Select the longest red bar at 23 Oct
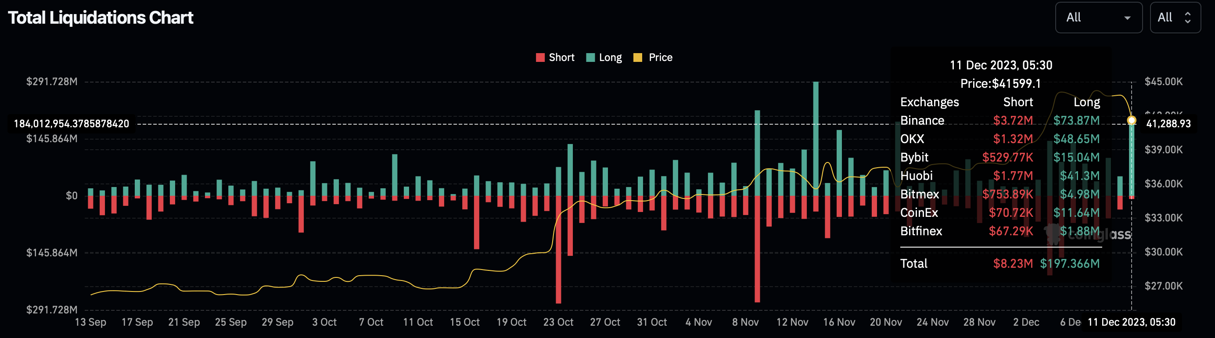Image resolution: width=1215 pixels, height=338 pixels. tap(558, 250)
